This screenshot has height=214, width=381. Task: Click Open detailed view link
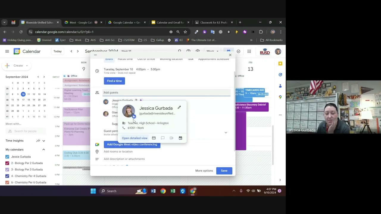point(135,138)
